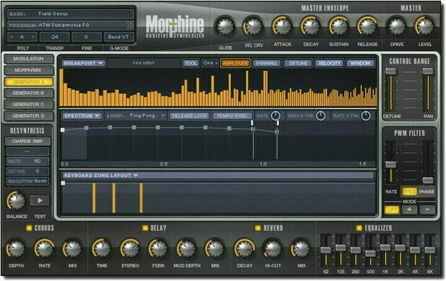Viewport: 446px width, 281px height.
Task: Click the Delay Stereo knob
Action: [130, 248]
